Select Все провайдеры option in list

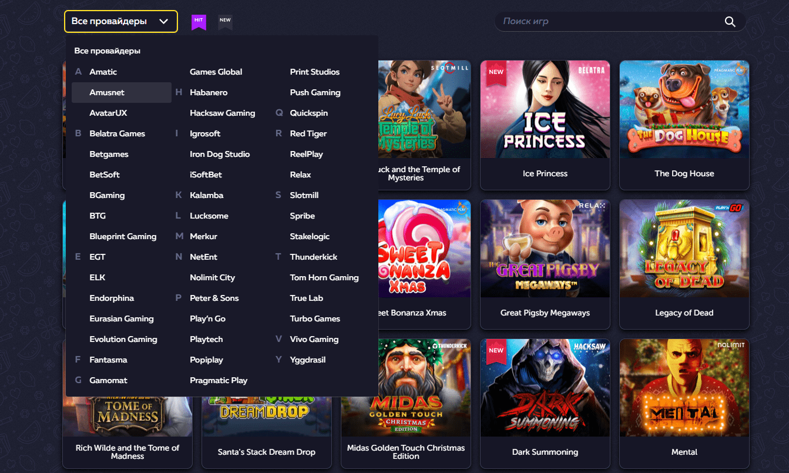pyautogui.click(x=108, y=51)
